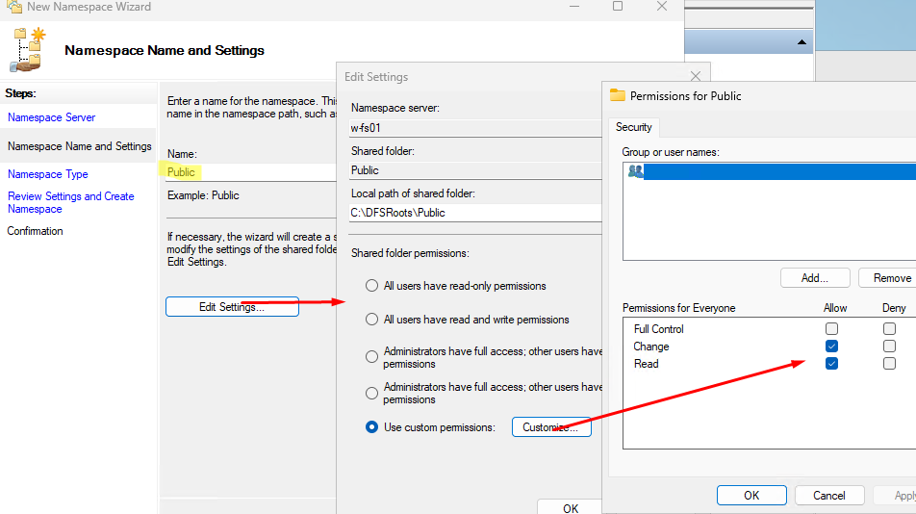Collapse the panel using the up arrow

[801, 43]
